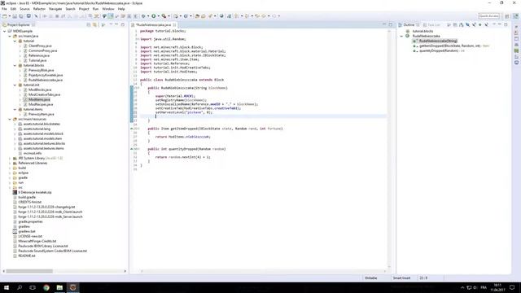Minimize the editor area
This screenshot has height=293, width=521.
click(x=384, y=24)
